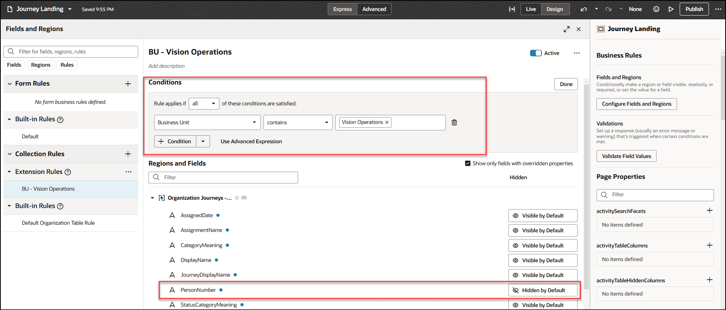Open help for the lower Built-in Rules
The height and width of the screenshot is (310, 726).
click(60, 206)
